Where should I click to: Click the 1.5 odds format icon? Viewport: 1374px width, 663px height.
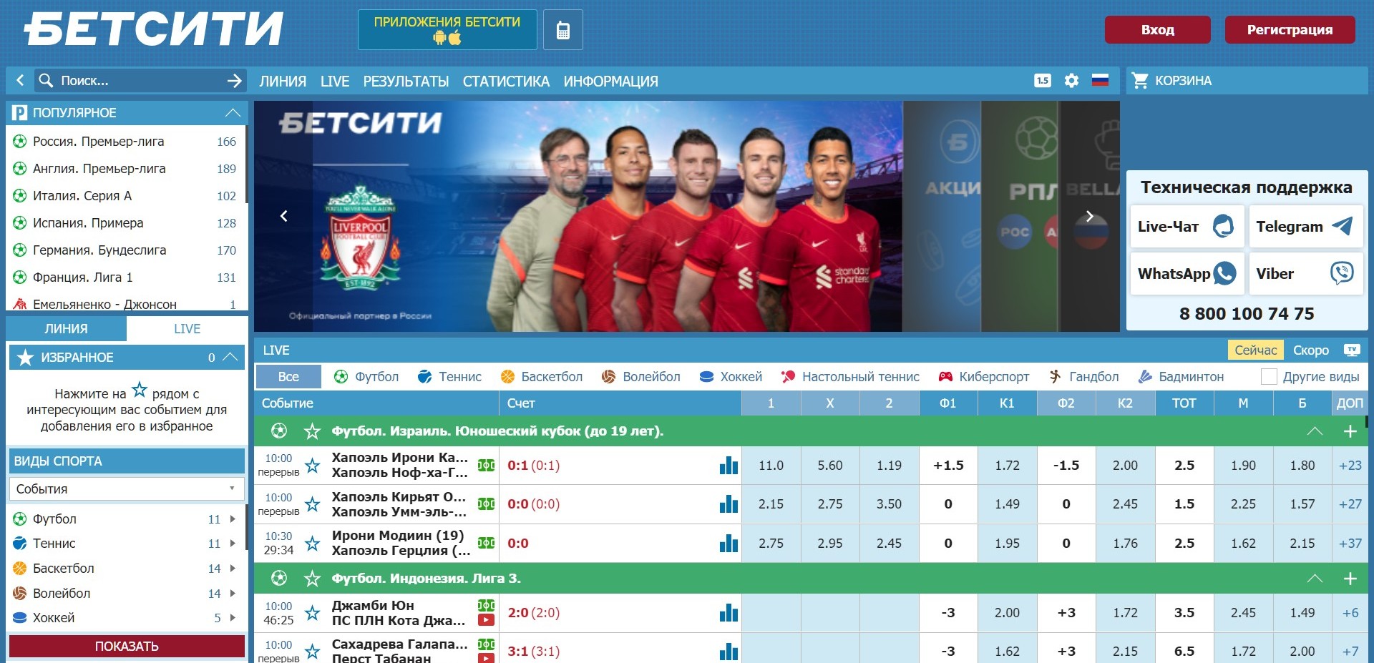1043,81
